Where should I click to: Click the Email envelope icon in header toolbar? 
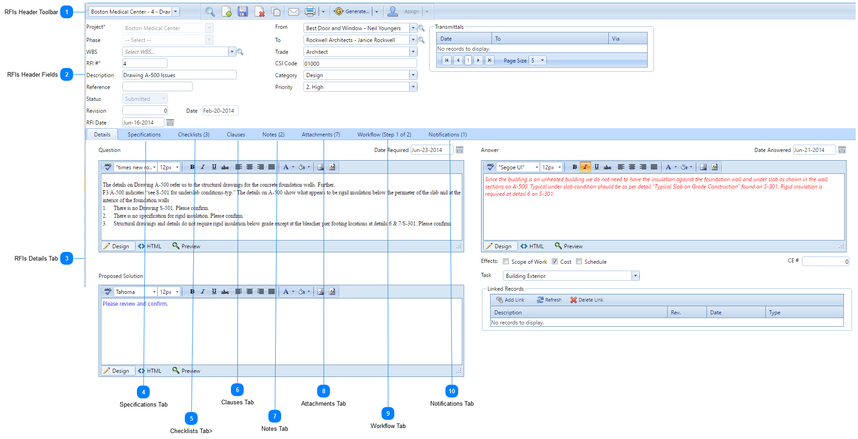pos(293,12)
